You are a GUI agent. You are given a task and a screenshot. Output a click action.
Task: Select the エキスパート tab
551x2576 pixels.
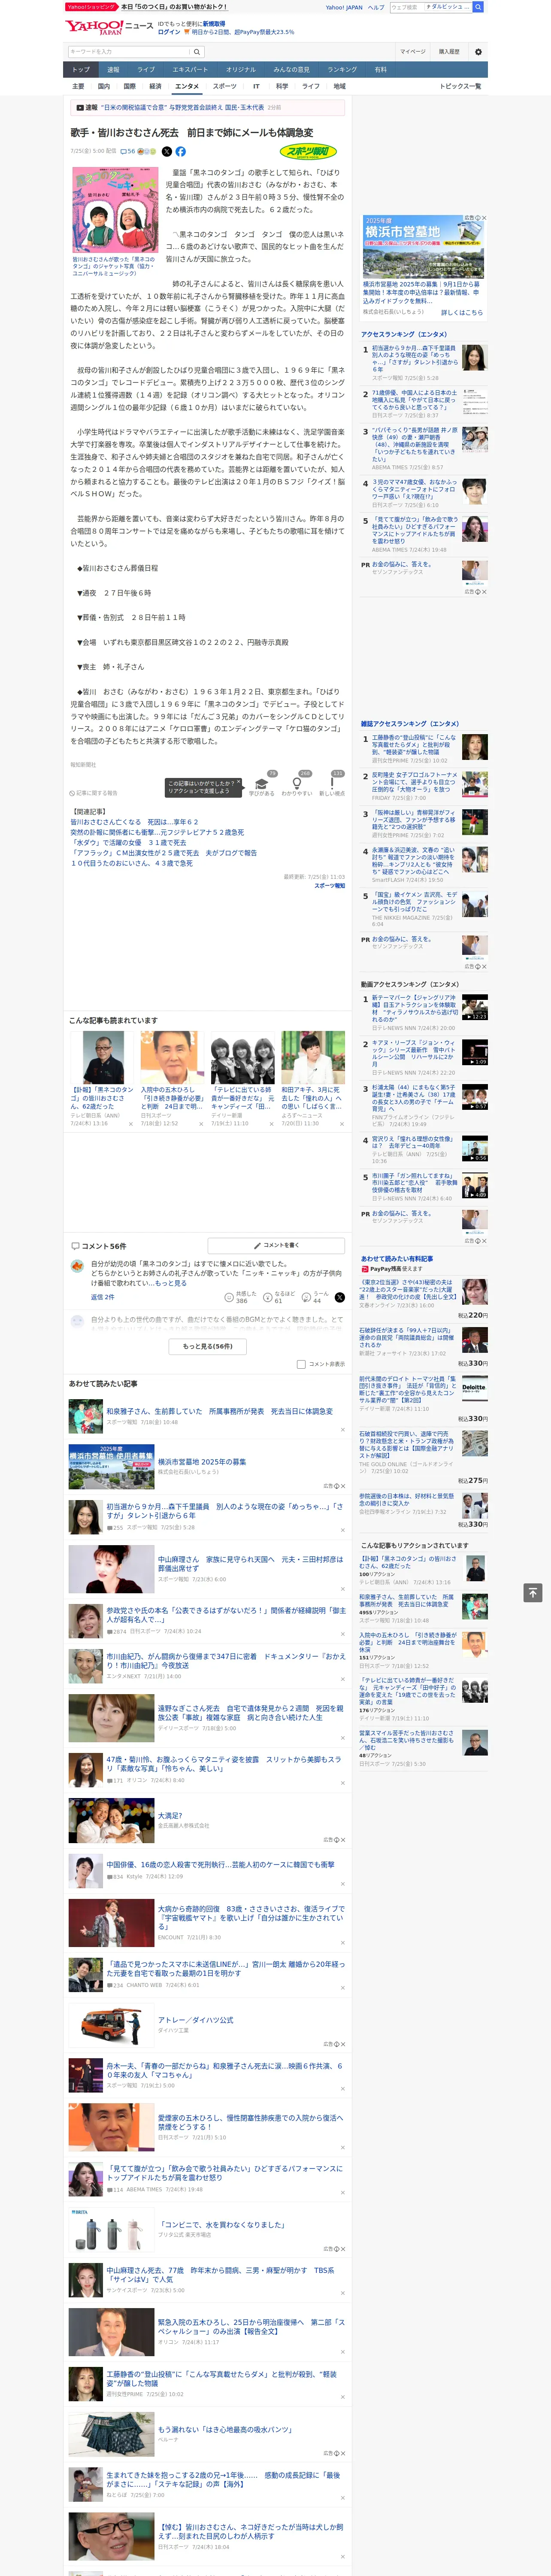pyautogui.click(x=190, y=70)
